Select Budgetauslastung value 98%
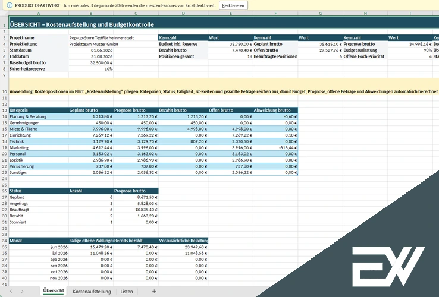The height and width of the screenshot is (297, 439). (x=410, y=50)
